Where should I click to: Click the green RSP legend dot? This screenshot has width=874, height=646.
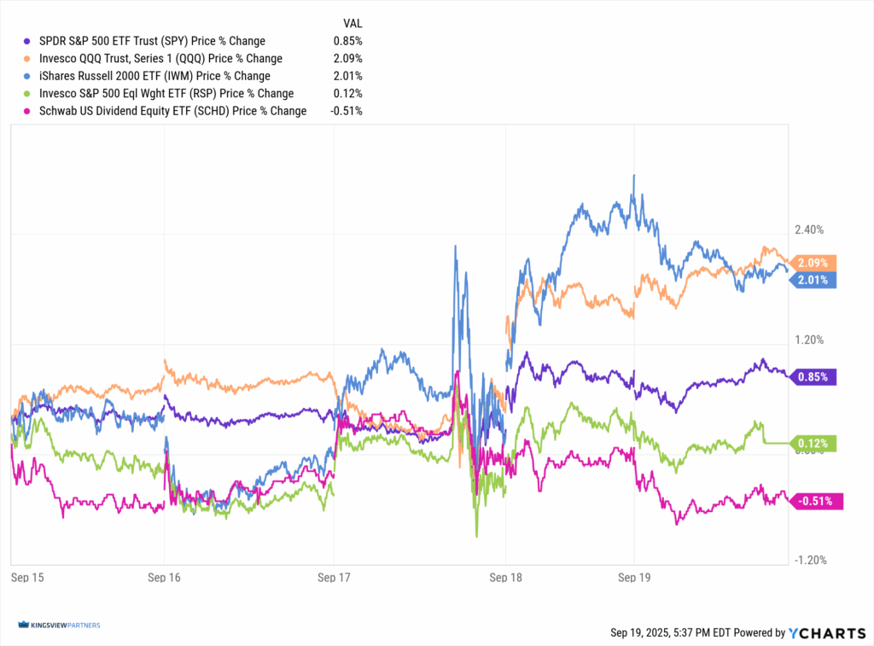coord(28,94)
